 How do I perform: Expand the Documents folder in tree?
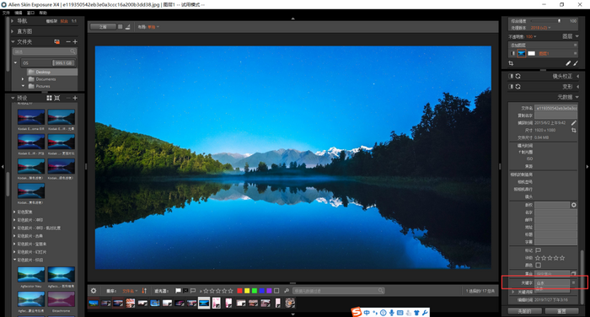tap(23, 79)
